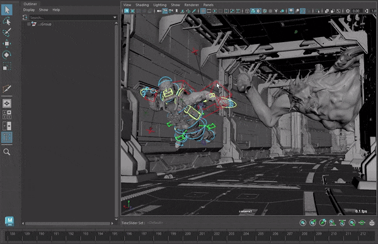Click the green circular arrows icon by time slider
Image resolution: width=378 pixels, height=244 pixels.
[362, 223]
